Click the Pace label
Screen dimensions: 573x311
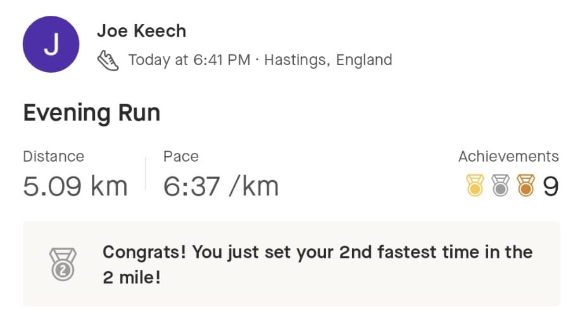pyautogui.click(x=181, y=157)
